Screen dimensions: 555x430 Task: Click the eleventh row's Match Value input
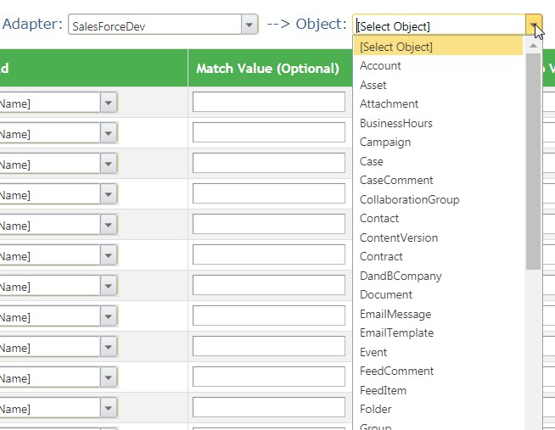269,407
